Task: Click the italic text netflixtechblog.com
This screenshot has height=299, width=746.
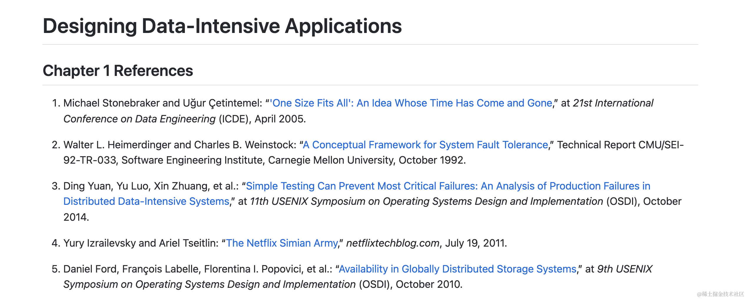Action: [393, 243]
